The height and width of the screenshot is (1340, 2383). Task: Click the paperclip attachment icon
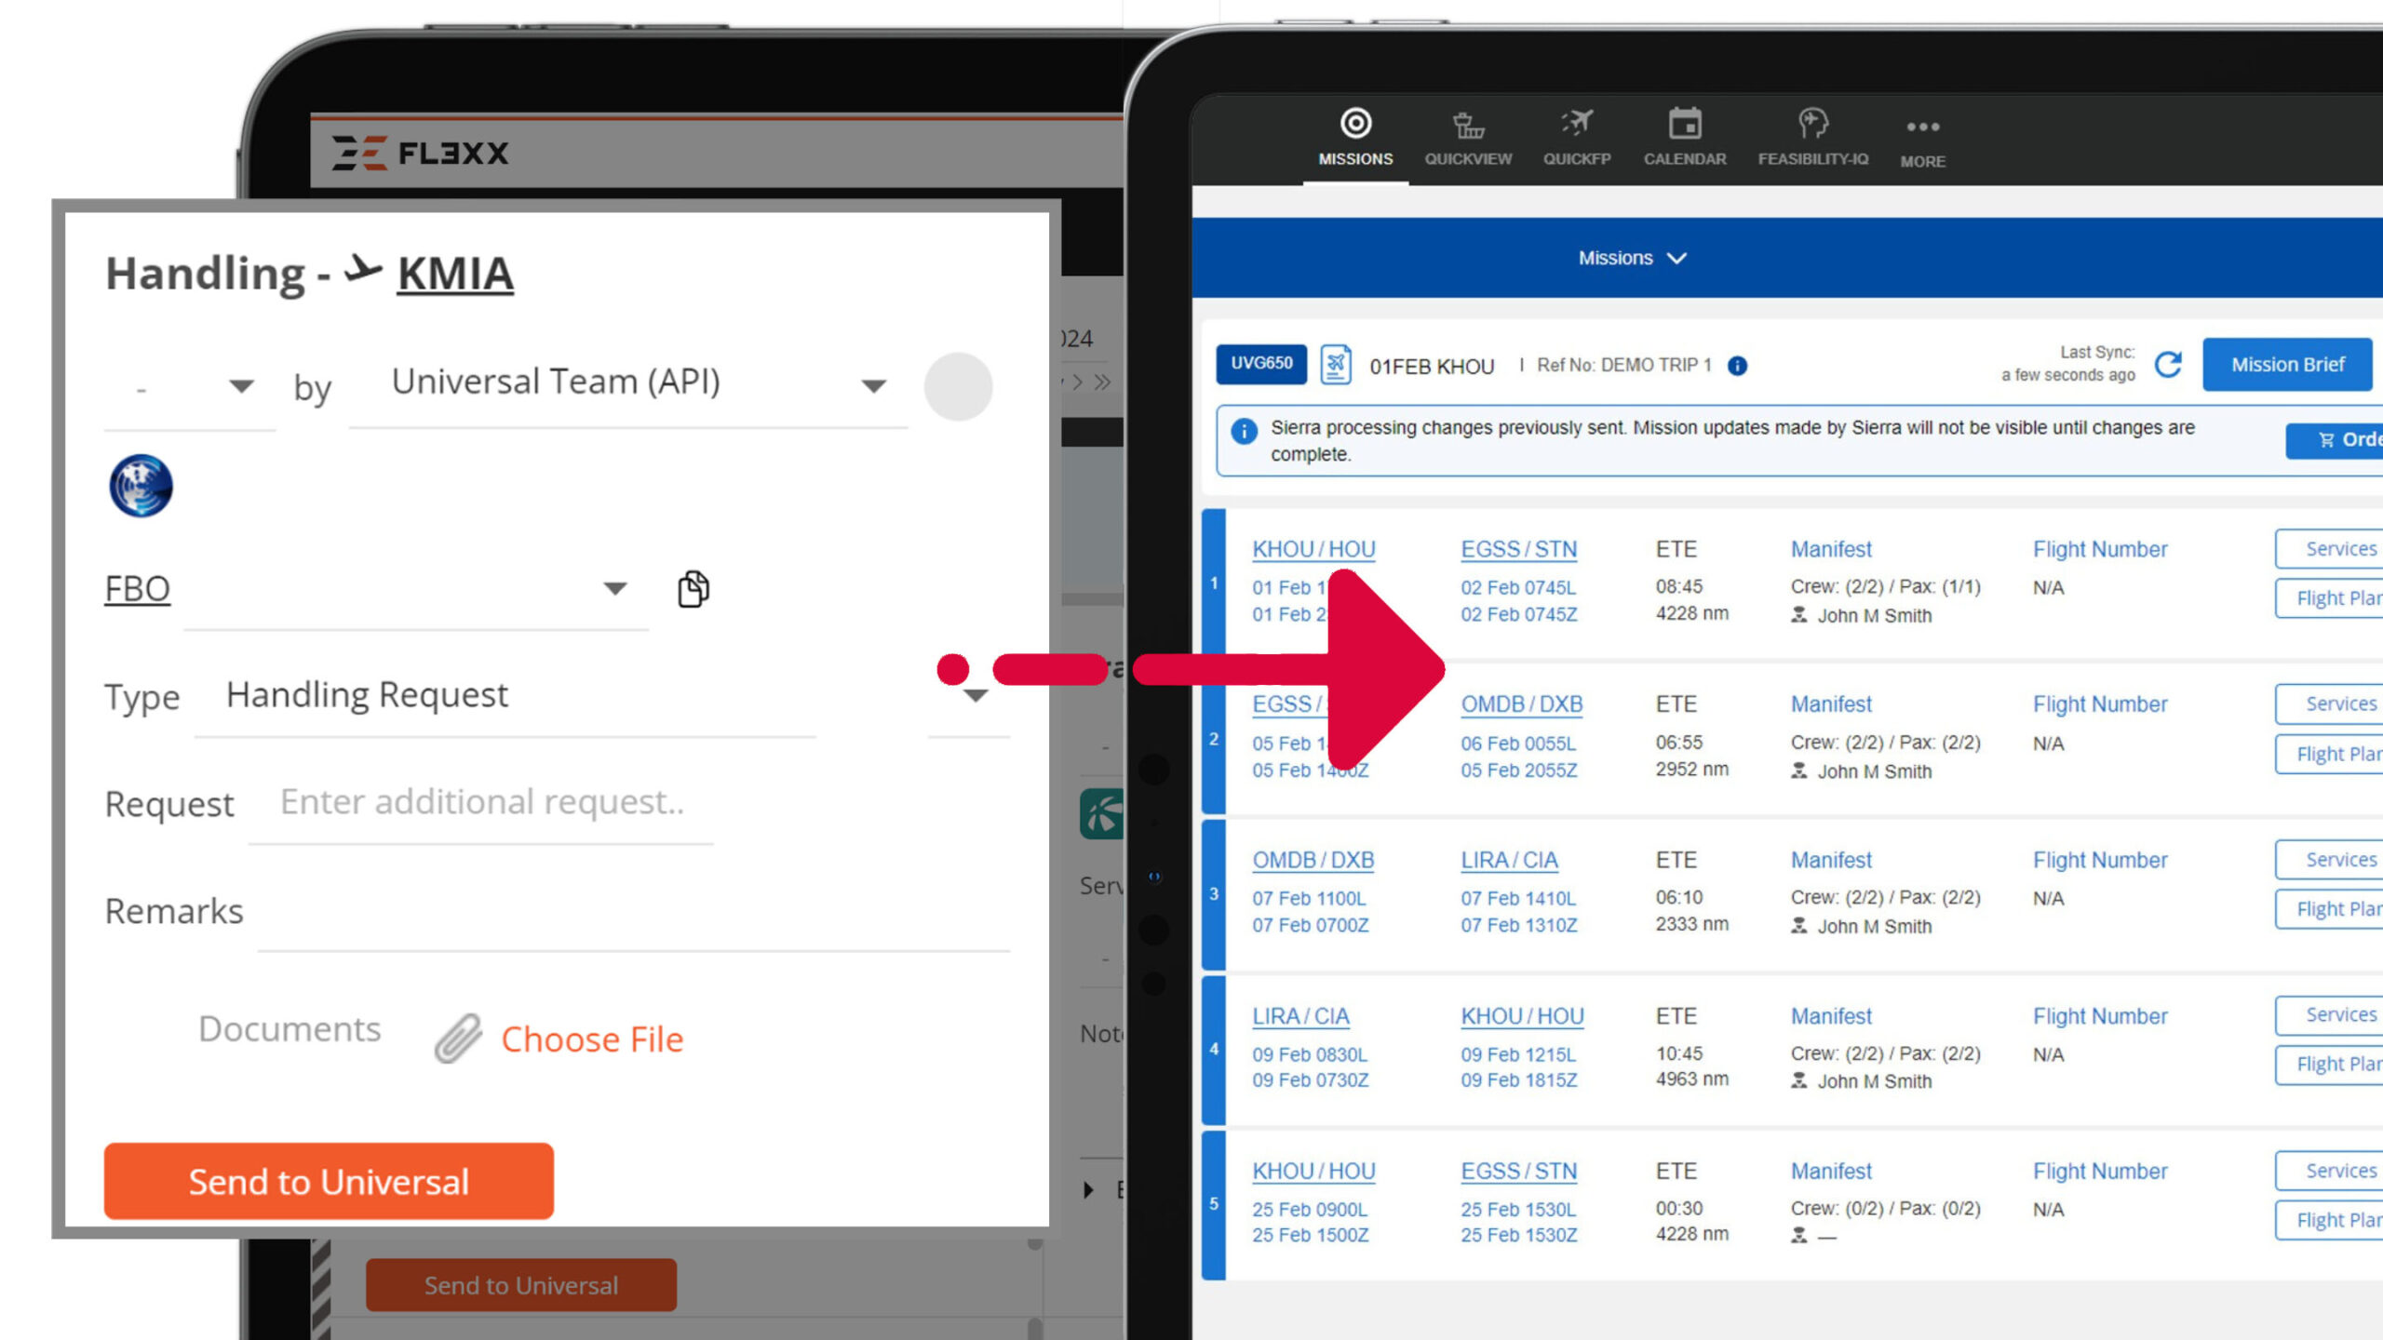458,1038
